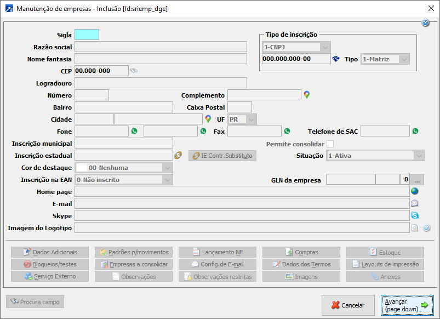Click the Sigla input field
Screen dimensions: 440x319
[x=87, y=35]
